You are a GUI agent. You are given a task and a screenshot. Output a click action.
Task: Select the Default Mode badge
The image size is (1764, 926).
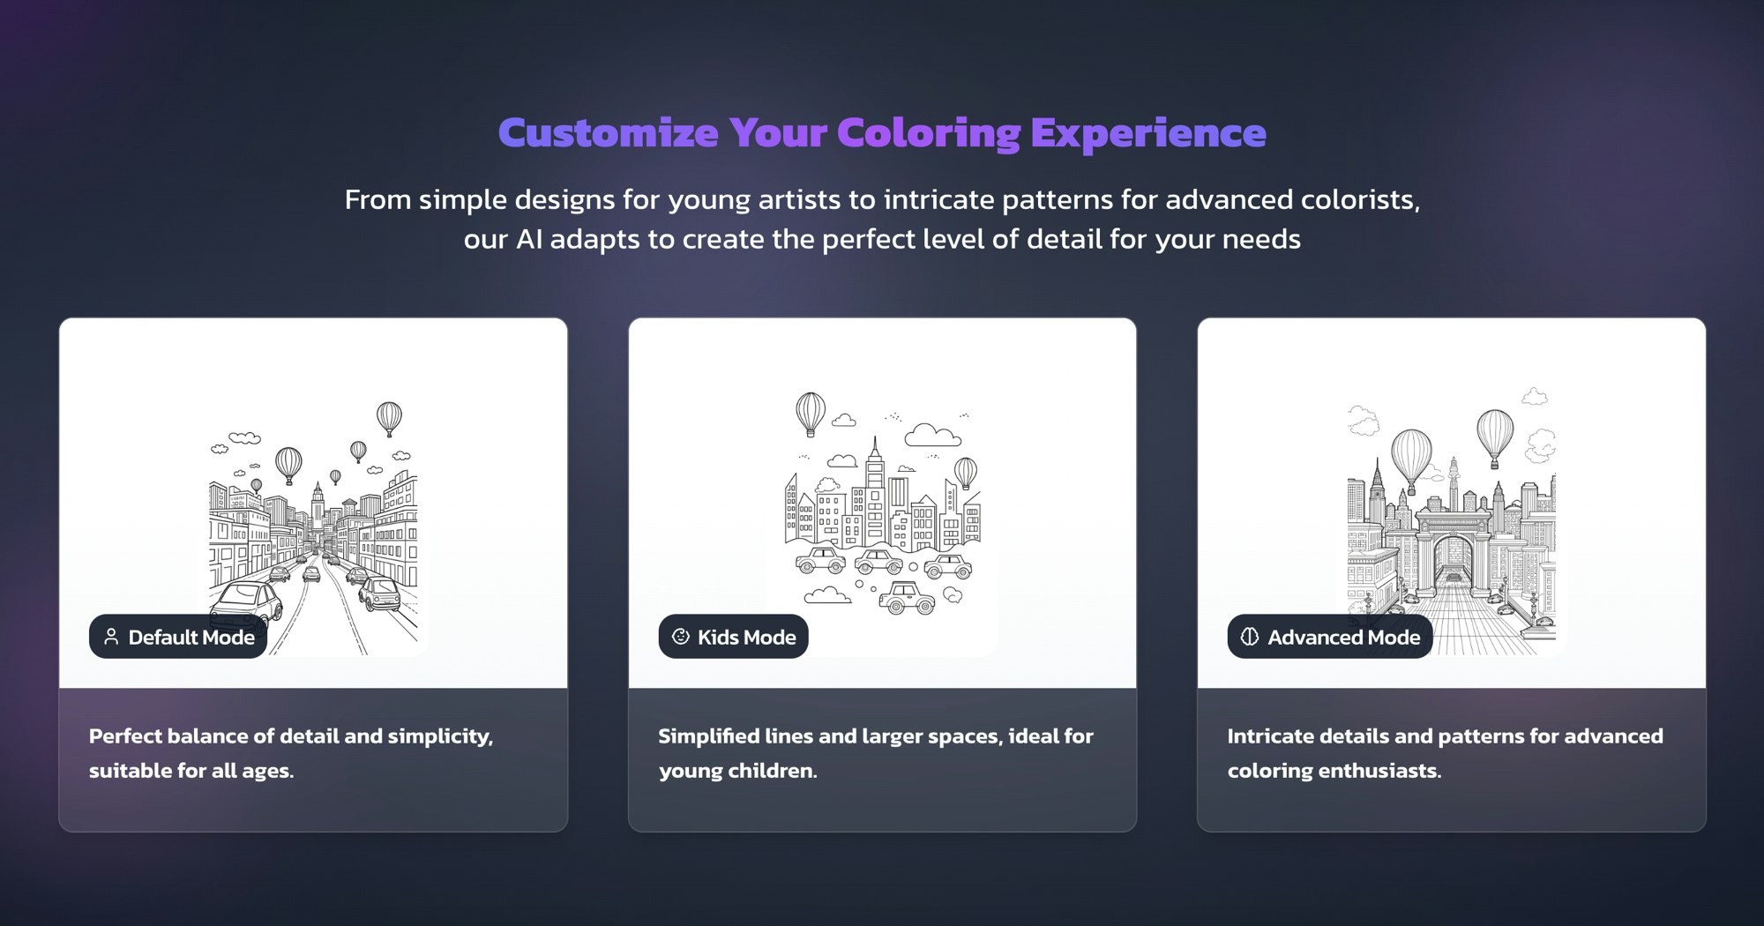[178, 637]
